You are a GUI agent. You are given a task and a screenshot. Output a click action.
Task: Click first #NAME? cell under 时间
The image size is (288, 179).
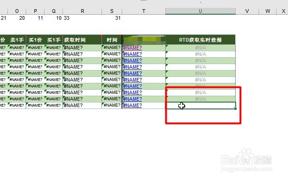(112, 48)
